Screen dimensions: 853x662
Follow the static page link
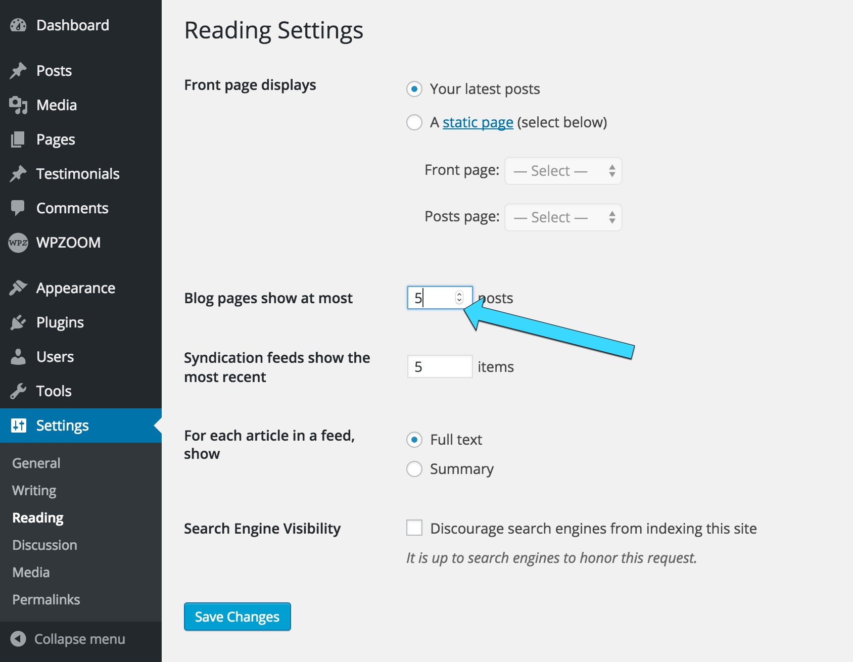tap(478, 122)
